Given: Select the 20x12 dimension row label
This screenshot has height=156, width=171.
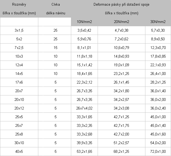Looking at the screenshot, I should pyautogui.click(x=19, y=108).
